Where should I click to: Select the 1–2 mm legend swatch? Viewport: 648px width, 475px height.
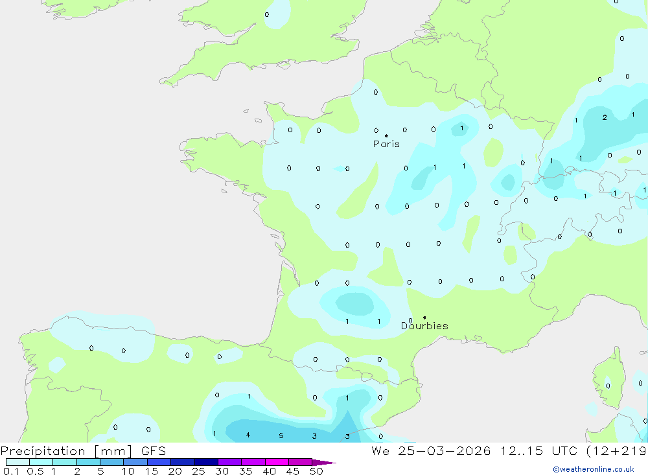point(65,462)
